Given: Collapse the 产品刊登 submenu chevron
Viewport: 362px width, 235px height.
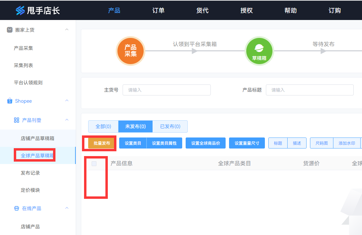Looking at the screenshot, I should 67,120.
